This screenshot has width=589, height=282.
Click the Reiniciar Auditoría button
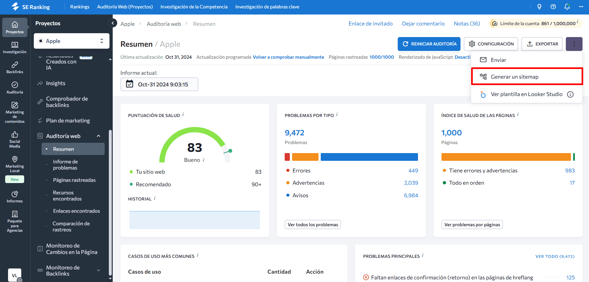(x=429, y=44)
